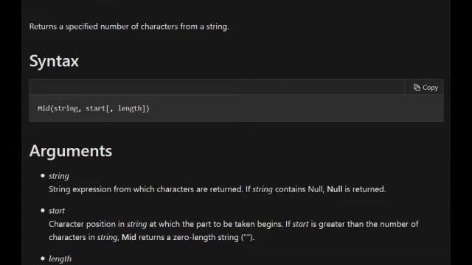Select the italic start argument name
The width and height of the screenshot is (472, 265).
pos(57,211)
